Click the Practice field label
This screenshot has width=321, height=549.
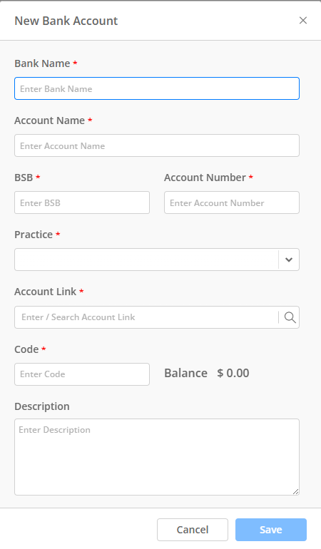34,235
